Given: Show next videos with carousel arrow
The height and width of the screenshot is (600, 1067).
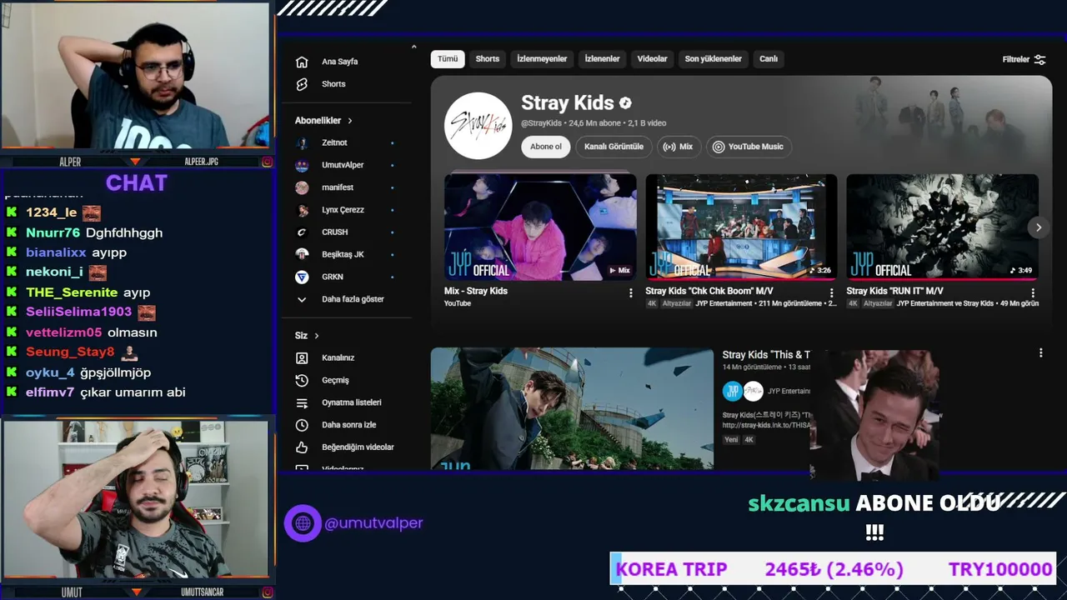Looking at the screenshot, I should pos(1039,227).
